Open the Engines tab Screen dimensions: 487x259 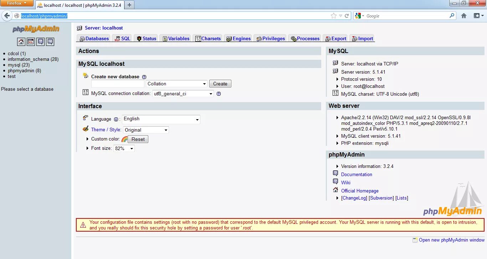point(239,38)
